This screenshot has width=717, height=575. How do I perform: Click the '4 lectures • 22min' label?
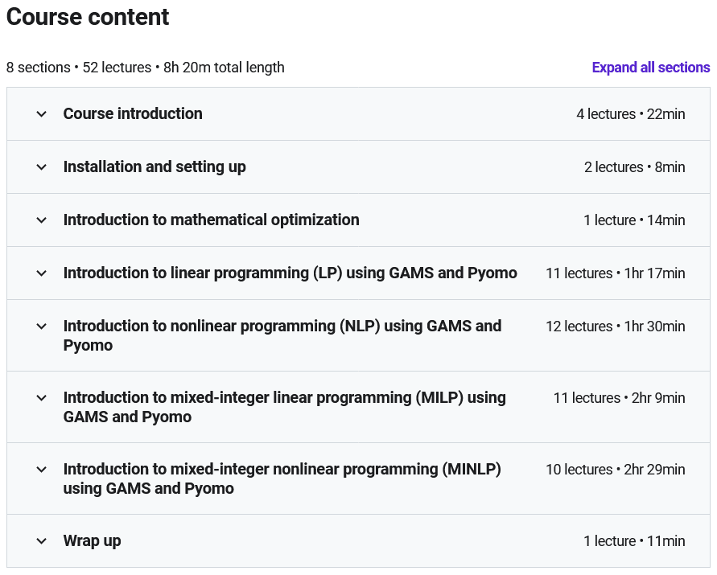pos(630,114)
